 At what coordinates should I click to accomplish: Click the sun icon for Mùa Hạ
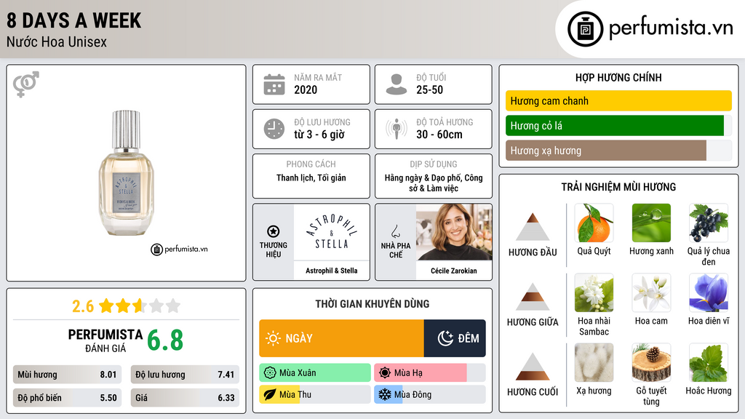pyautogui.click(x=385, y=372)
